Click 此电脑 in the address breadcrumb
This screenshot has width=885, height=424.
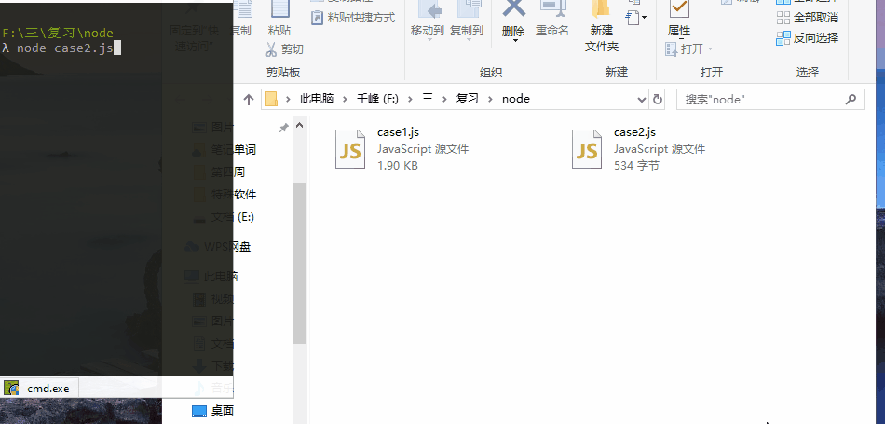pos(317,99)
